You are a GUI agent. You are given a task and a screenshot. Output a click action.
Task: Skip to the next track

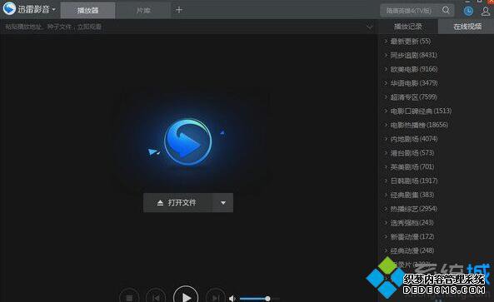tap(216, 297)
